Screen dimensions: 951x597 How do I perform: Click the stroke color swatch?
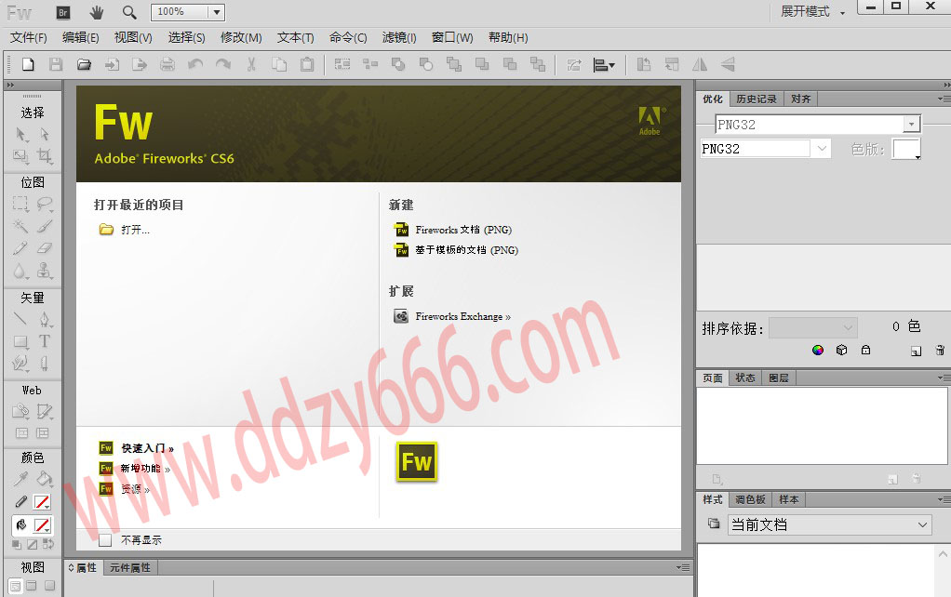(x=42, y=502)
